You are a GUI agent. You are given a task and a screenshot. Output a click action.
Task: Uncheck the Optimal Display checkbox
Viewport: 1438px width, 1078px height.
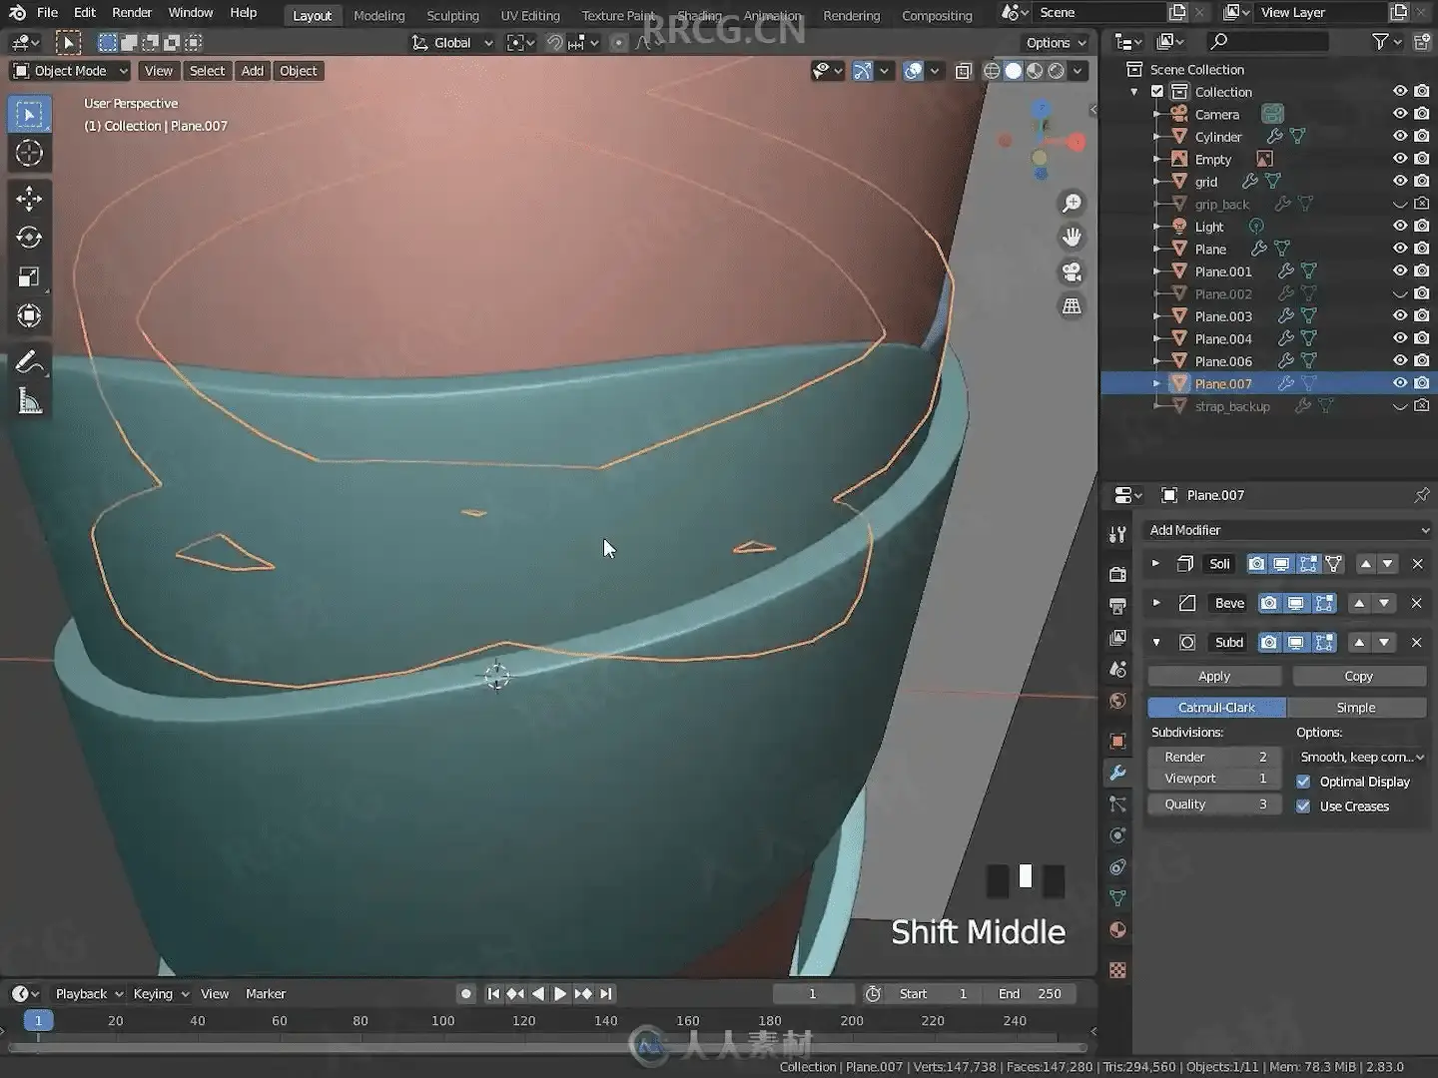pos(1303,782)
